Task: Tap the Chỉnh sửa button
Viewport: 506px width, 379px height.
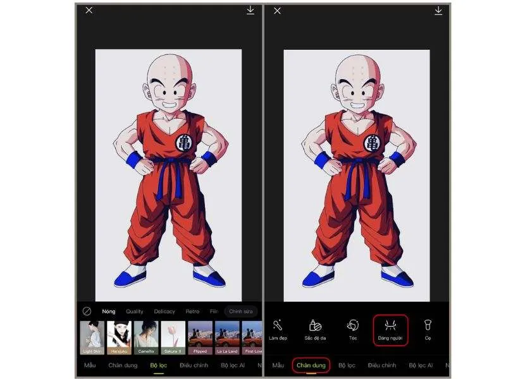Action: [241, 311]
